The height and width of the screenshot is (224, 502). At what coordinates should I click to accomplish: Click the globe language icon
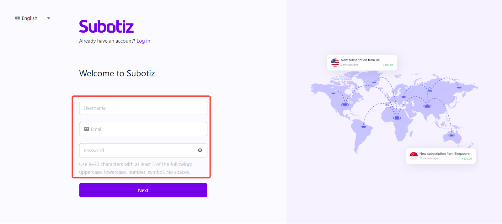click(18, 18)
